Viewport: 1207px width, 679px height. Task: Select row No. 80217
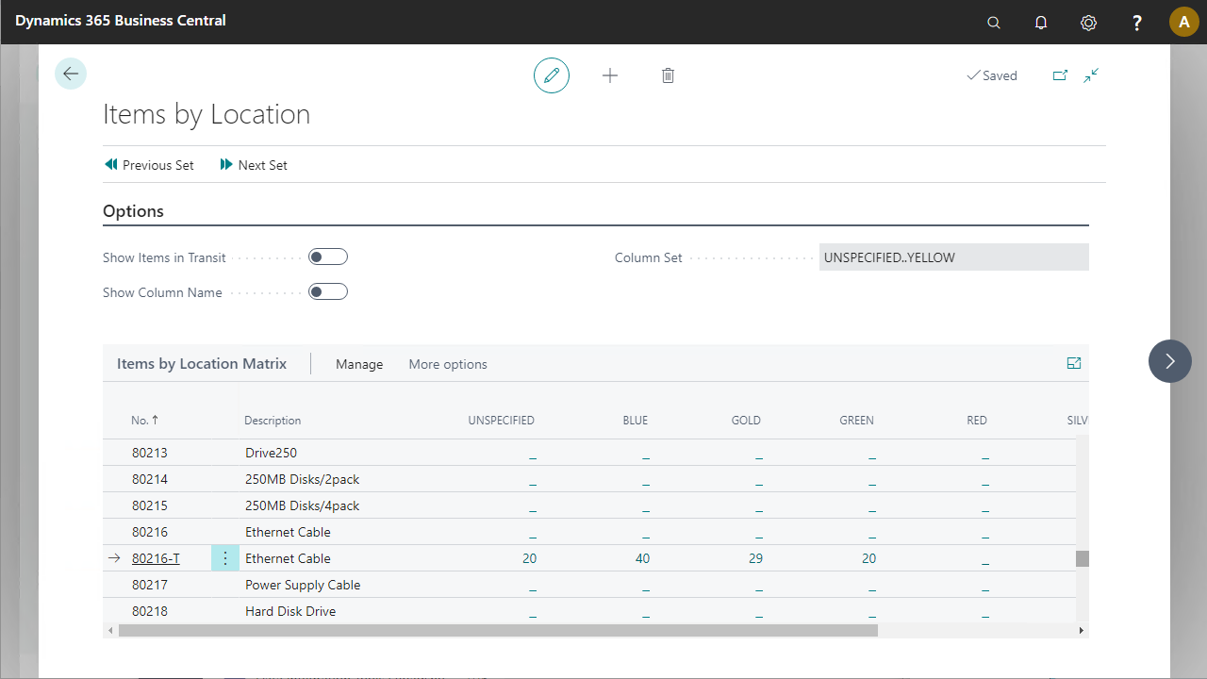(x=149, y=585)
